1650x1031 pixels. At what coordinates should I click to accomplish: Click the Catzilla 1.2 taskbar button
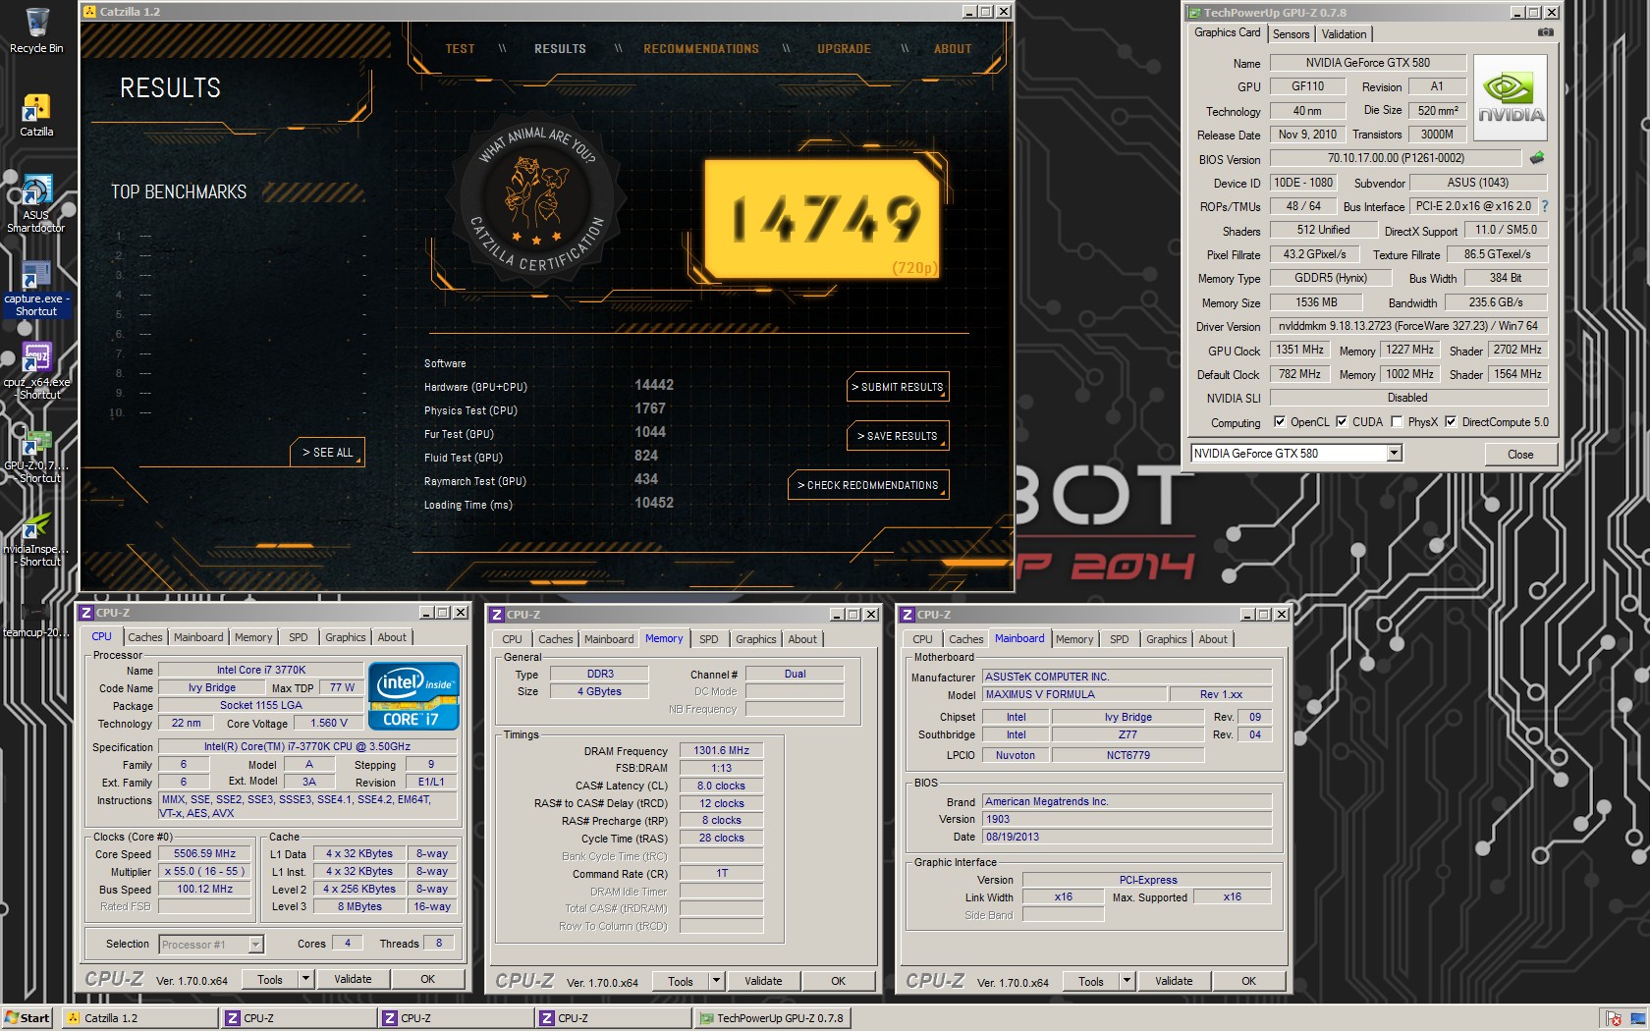(139, 1018)
